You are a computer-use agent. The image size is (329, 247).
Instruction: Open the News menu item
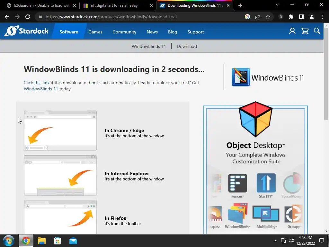[x=152, y=32]
